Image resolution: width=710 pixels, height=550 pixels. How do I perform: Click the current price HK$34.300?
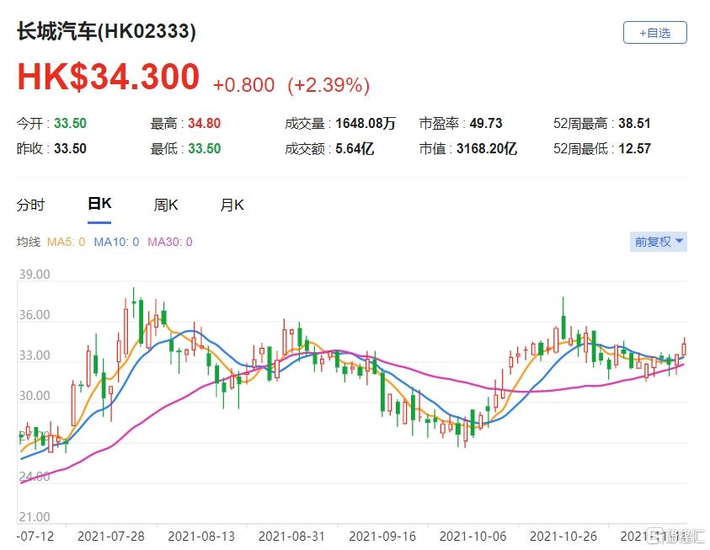pos(108,77)
